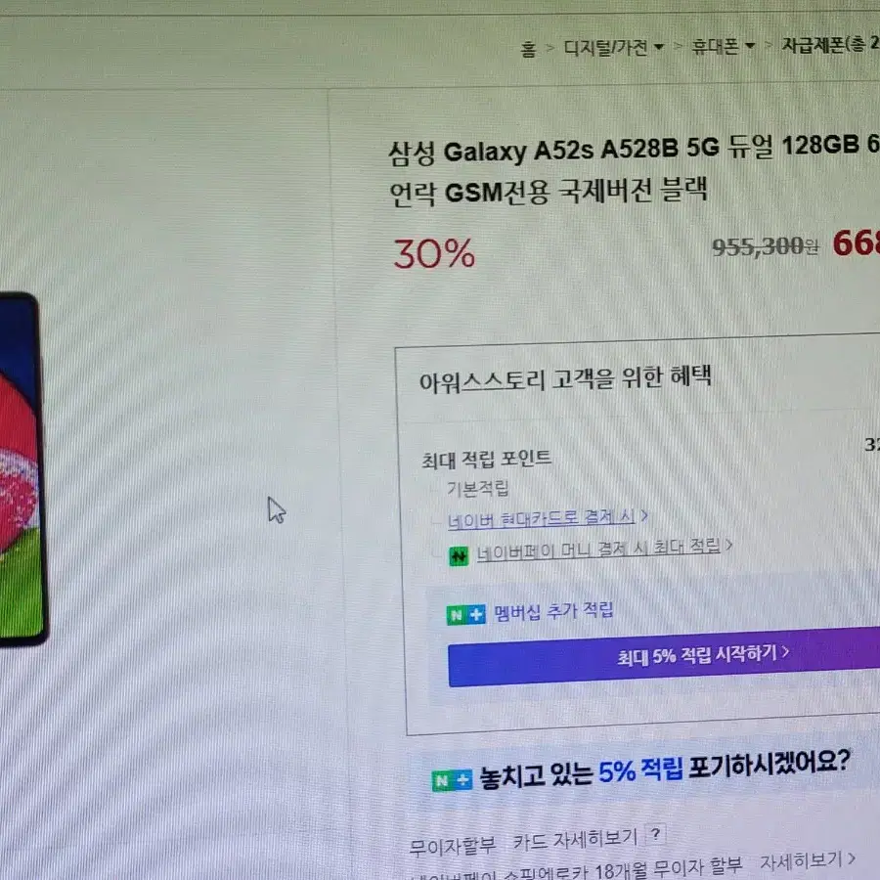Click 최대 5% 적립 시작하기 button

(x=664, y=657)
